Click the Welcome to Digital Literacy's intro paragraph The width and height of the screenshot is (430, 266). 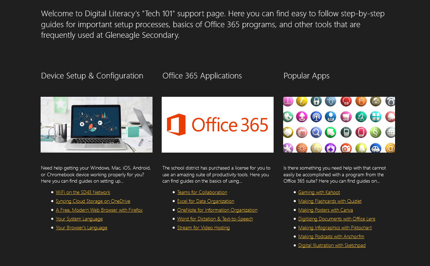pos(213,24)
